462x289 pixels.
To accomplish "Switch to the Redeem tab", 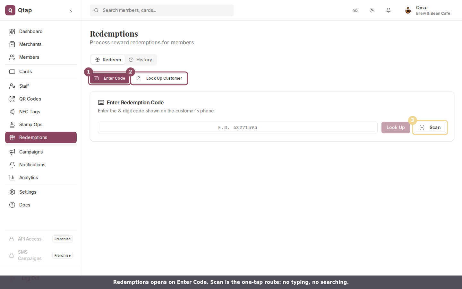I will tap(108, 60).
